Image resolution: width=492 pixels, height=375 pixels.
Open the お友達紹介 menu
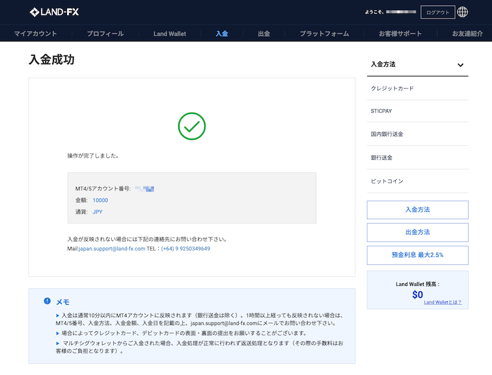[467, 34]
